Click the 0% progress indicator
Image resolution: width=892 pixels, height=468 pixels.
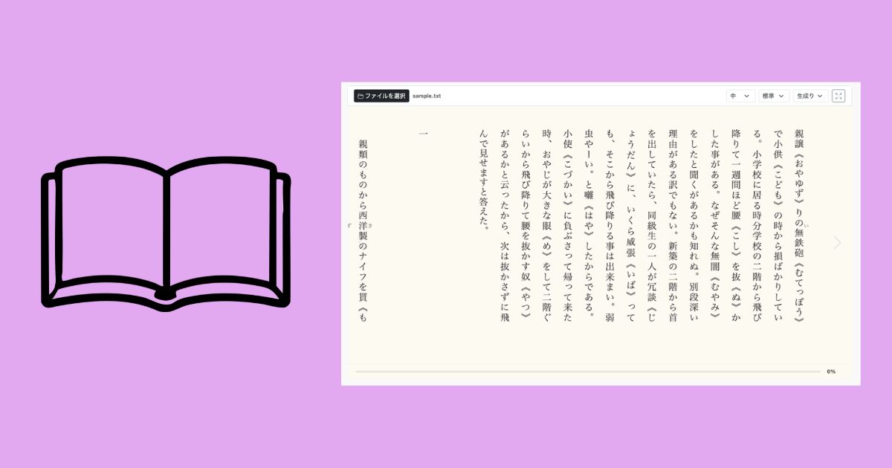[831, 371]
